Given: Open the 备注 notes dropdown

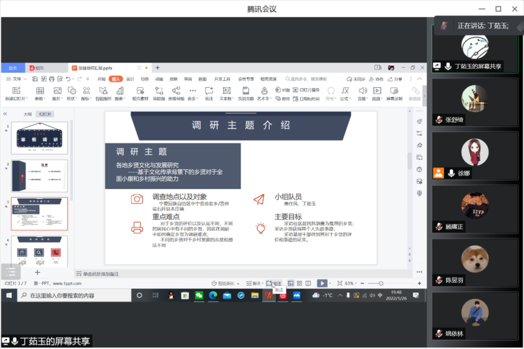Looking at the screenshot, I should pyautogui.click(x=255, y=283).
